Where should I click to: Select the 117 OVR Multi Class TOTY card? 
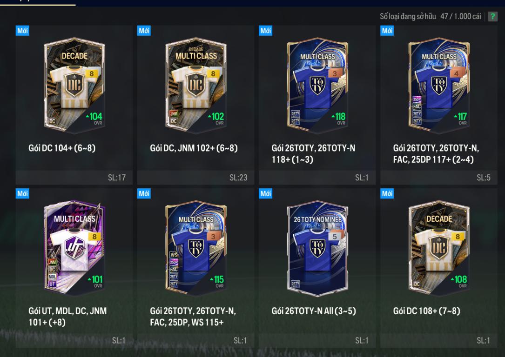[x=438, y=86]
